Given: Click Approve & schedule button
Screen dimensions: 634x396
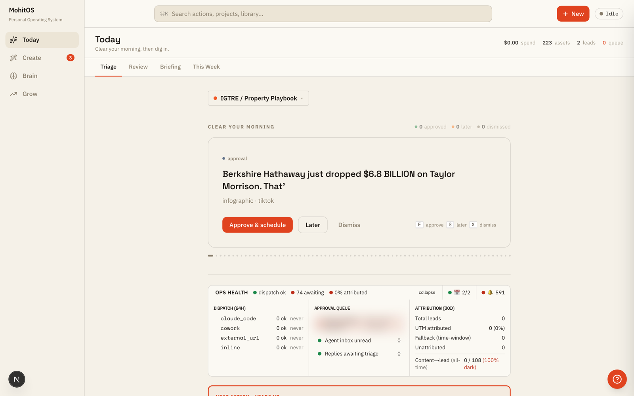Looking at the screenshot, I should [258, 225].
